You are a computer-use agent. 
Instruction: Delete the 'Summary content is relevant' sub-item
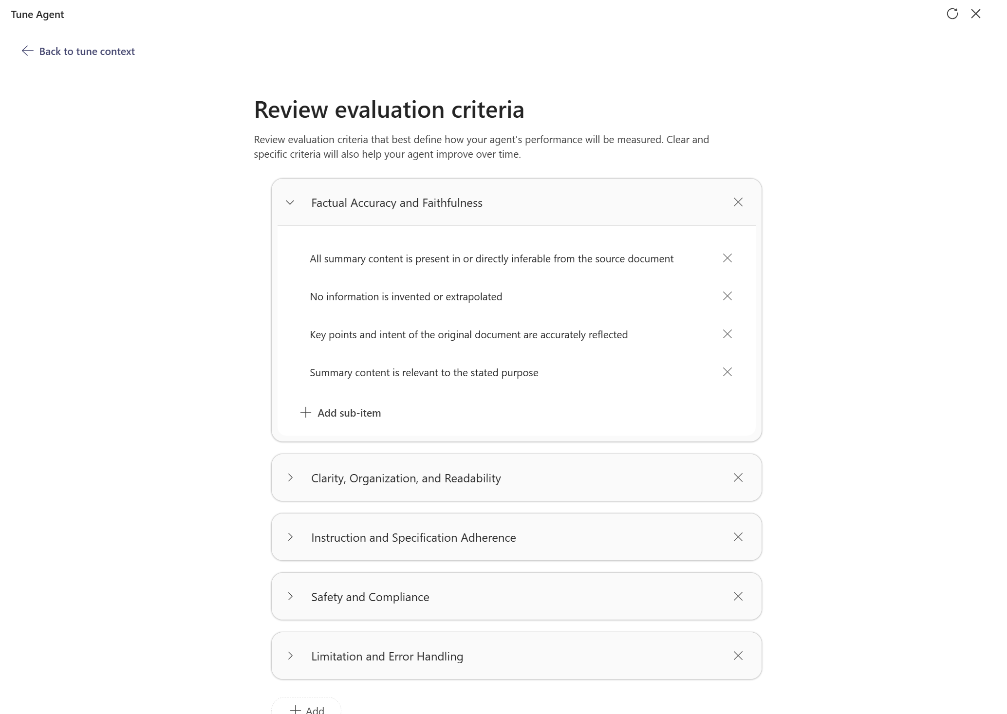[727, 372]
